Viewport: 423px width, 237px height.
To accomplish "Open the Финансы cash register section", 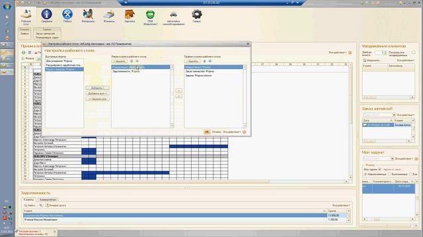I will [x=109, y=16].
